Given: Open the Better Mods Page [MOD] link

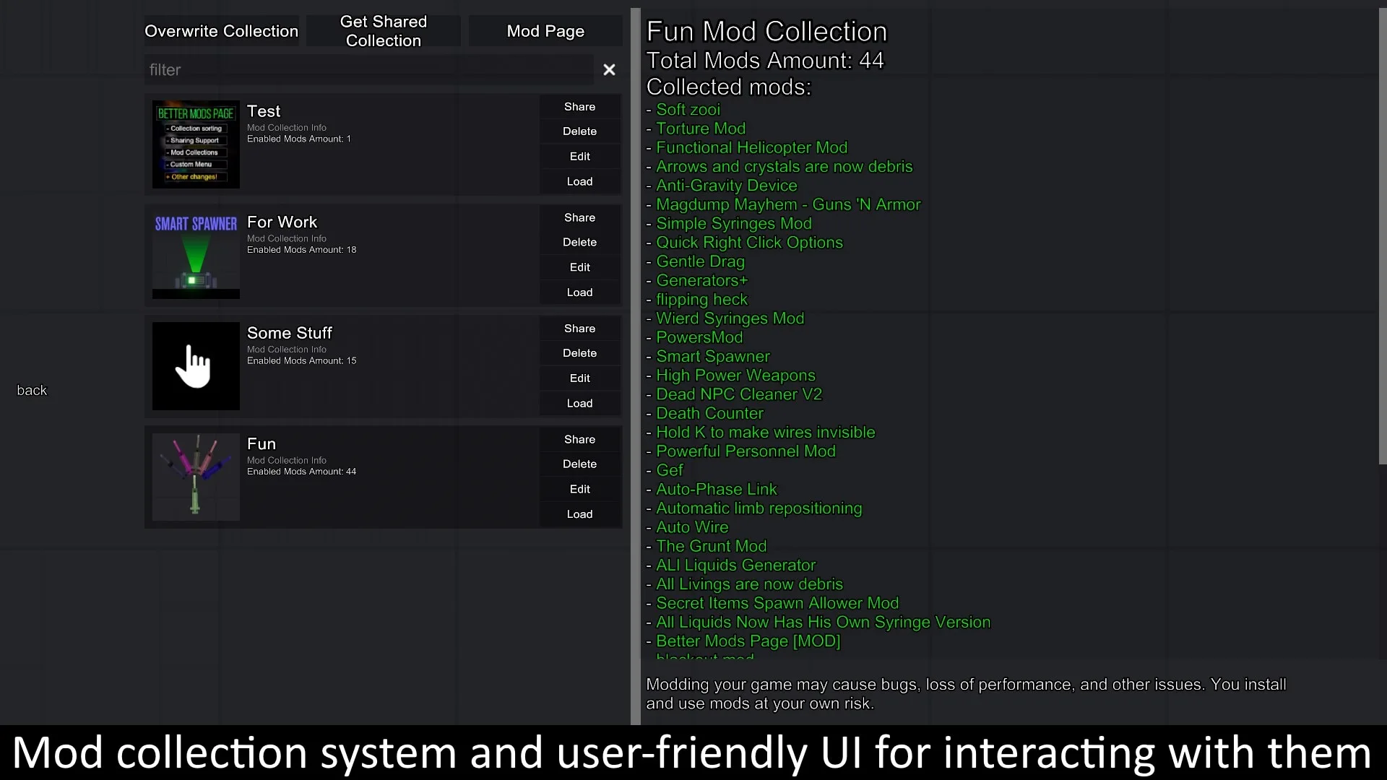Looking at the screenshot, I should click(x=748, y=641).
